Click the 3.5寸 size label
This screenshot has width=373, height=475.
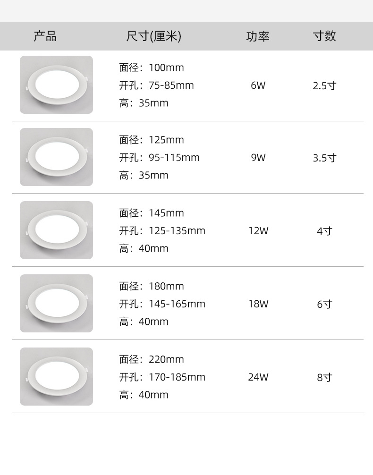(x=324, y=158)
